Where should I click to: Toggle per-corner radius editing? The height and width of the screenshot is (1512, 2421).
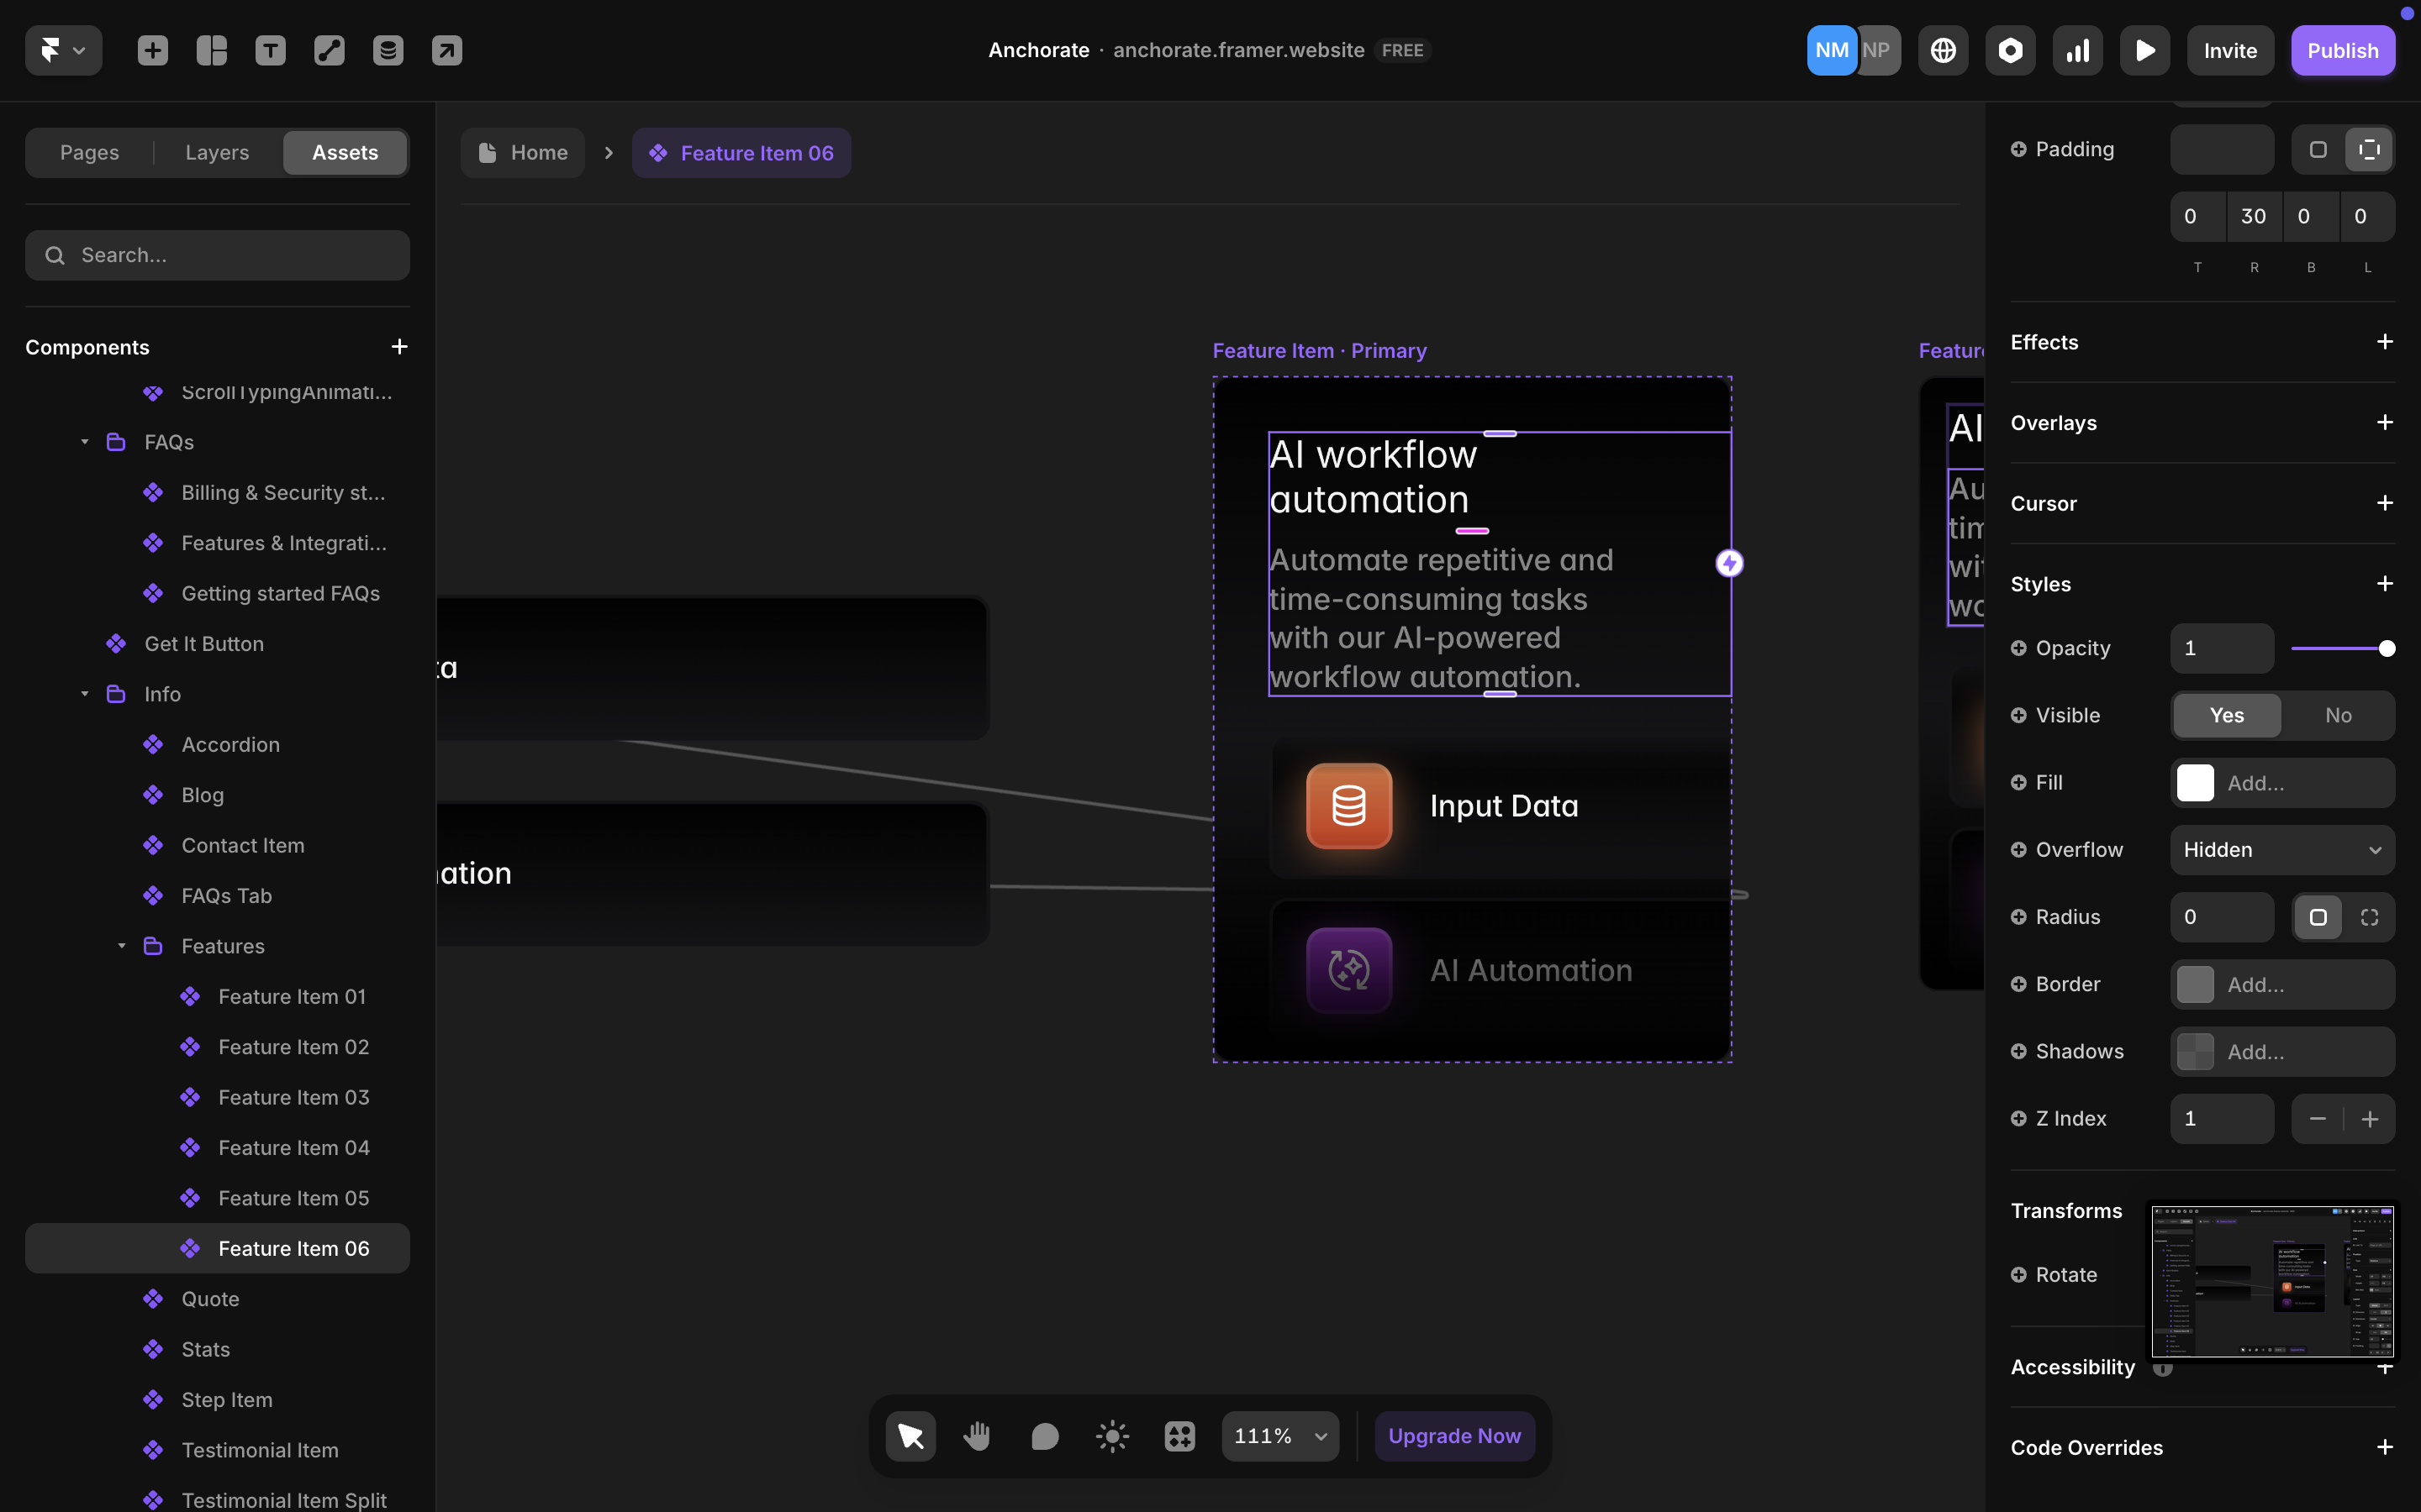click(x=2369, y=917)
